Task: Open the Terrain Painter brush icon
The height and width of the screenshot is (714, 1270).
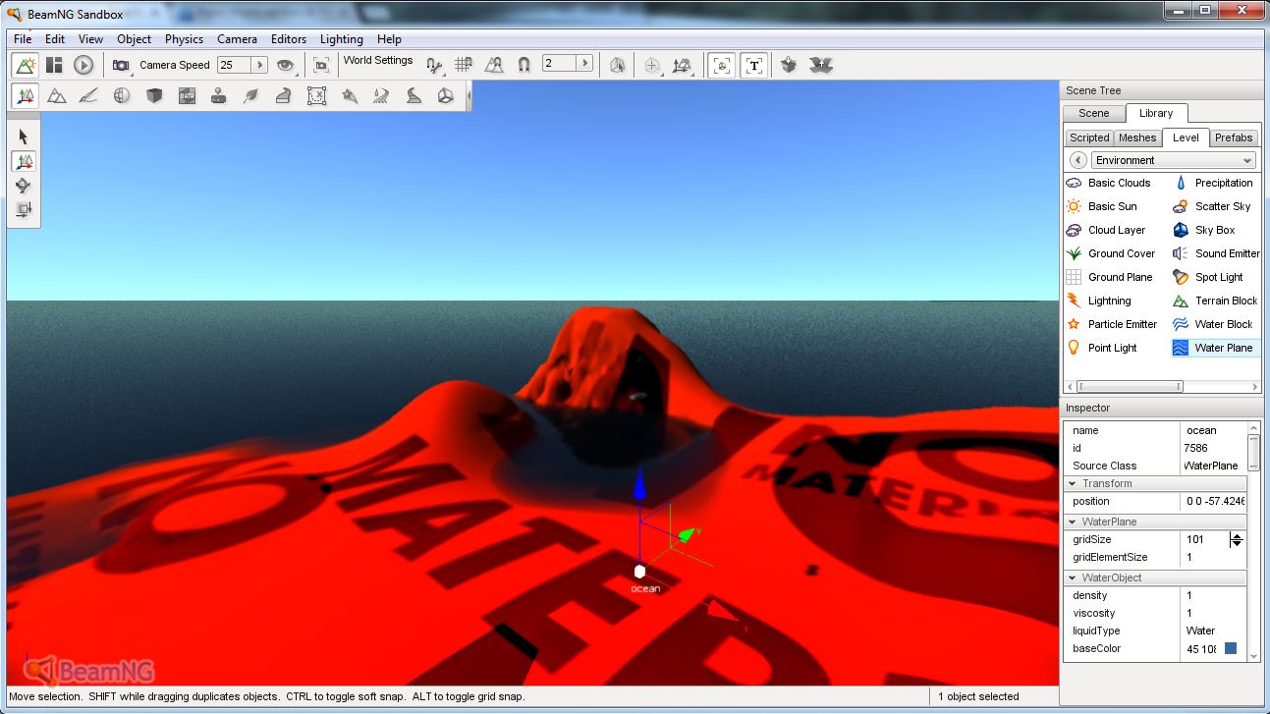Action: point(89,95)
